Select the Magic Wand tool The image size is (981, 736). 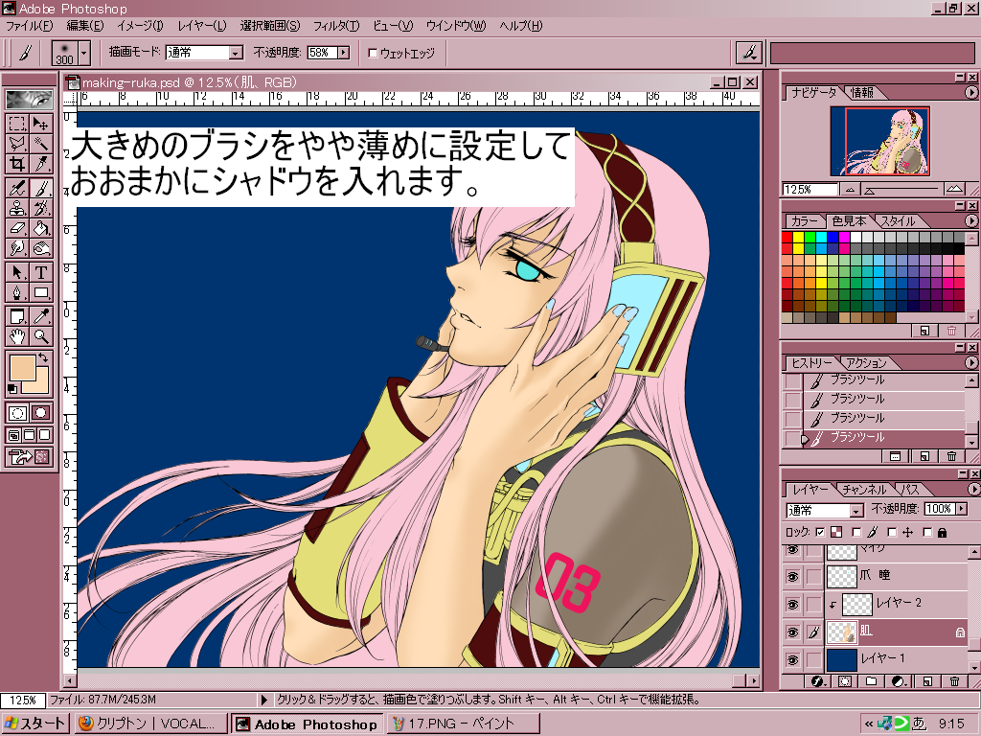(40, 144)
